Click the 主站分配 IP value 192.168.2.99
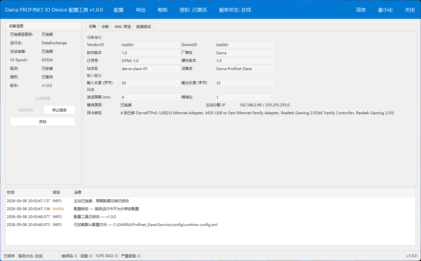Viewport: 421px width, 261px height. coord(264,105)
